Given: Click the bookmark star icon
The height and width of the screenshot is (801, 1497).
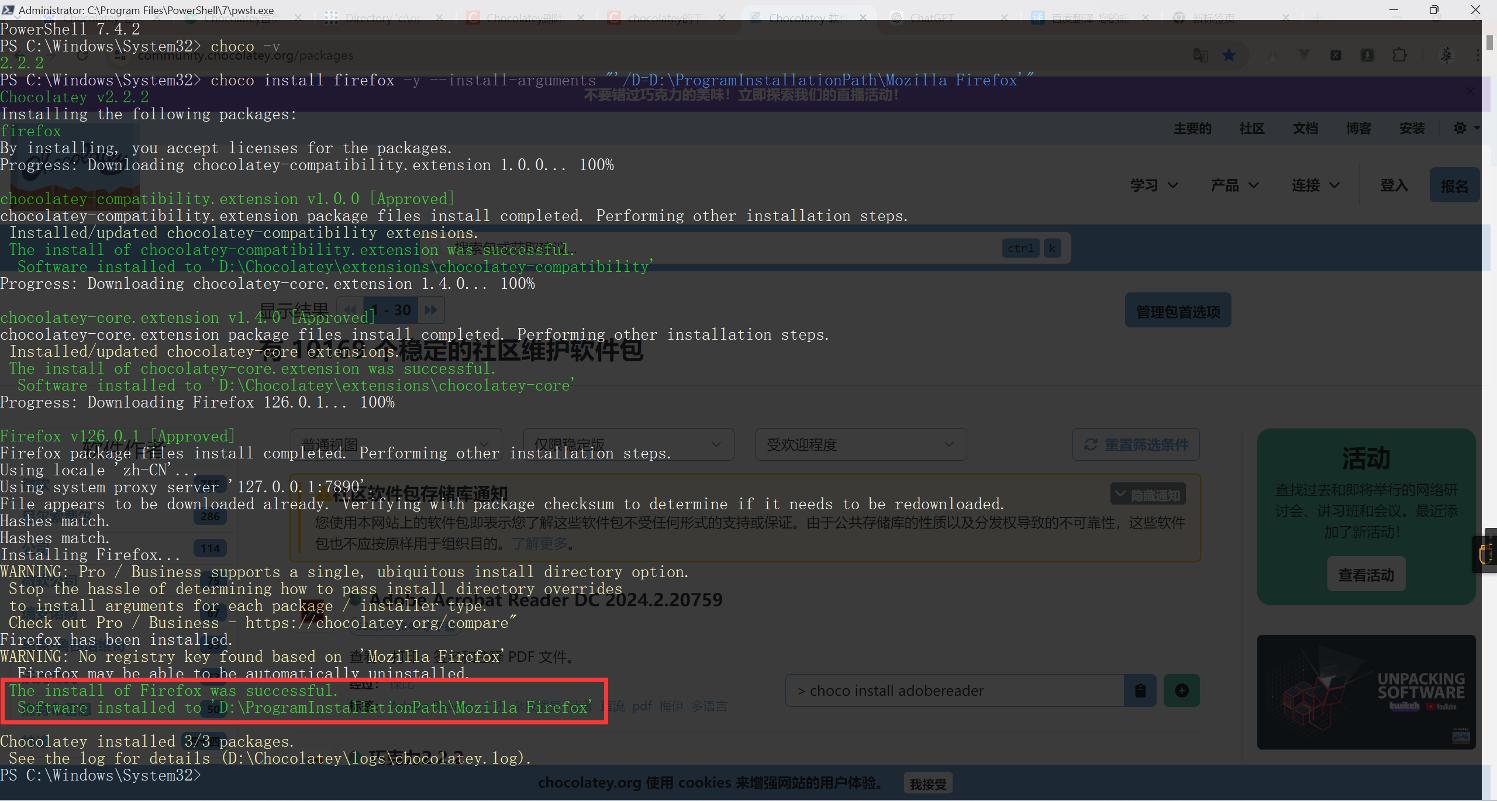Looking at the screenshot, I should (x=1229, y=56).
